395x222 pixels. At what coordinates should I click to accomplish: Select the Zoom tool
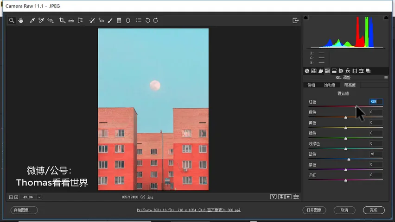click(12, 20)
